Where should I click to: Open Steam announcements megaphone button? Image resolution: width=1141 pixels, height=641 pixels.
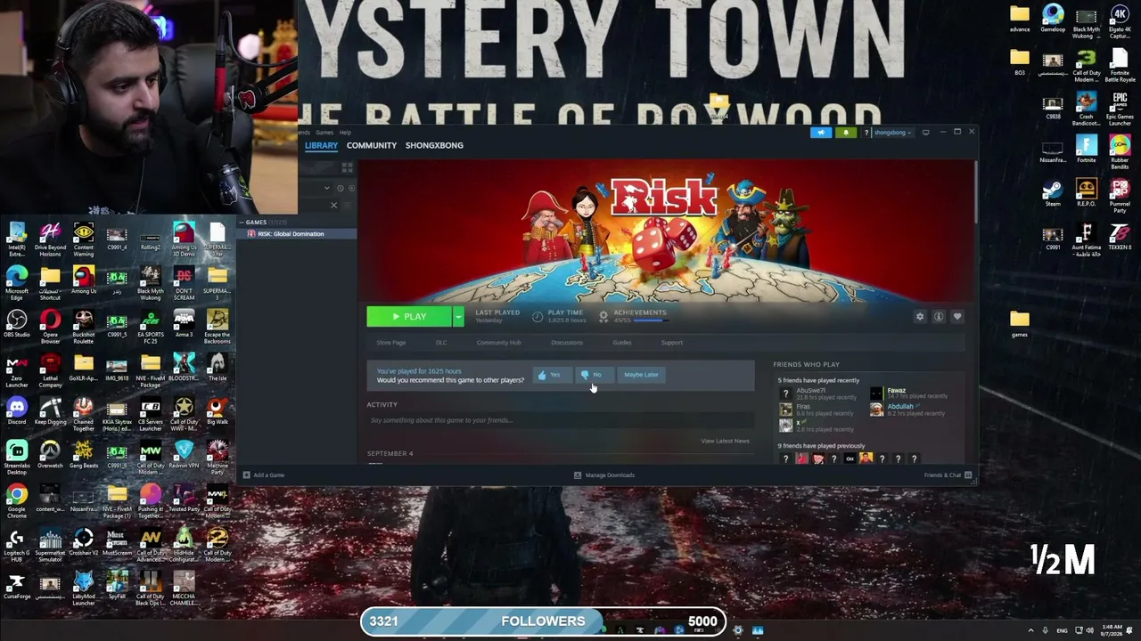(x=821, y=133)
